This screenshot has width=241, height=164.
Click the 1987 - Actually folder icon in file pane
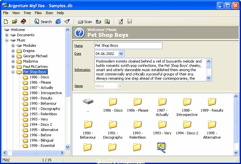(162, 102)
